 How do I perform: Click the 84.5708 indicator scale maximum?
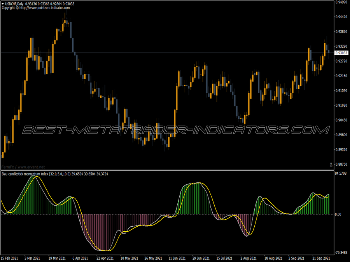(341, 174)
